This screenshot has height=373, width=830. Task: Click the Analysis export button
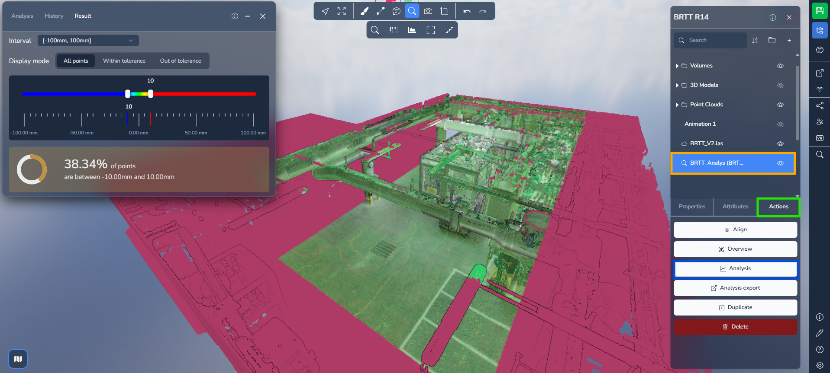tap(735, 288)
